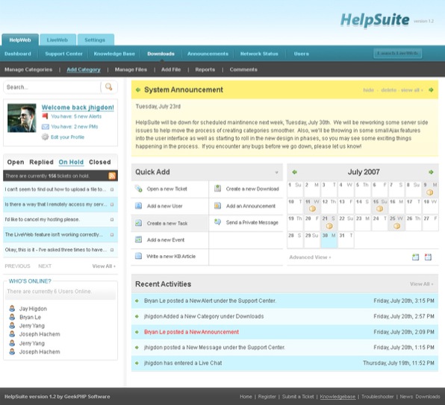Open View All tickets link
The height and width of the screenshot is (405, 445).
tap(104, 266)
